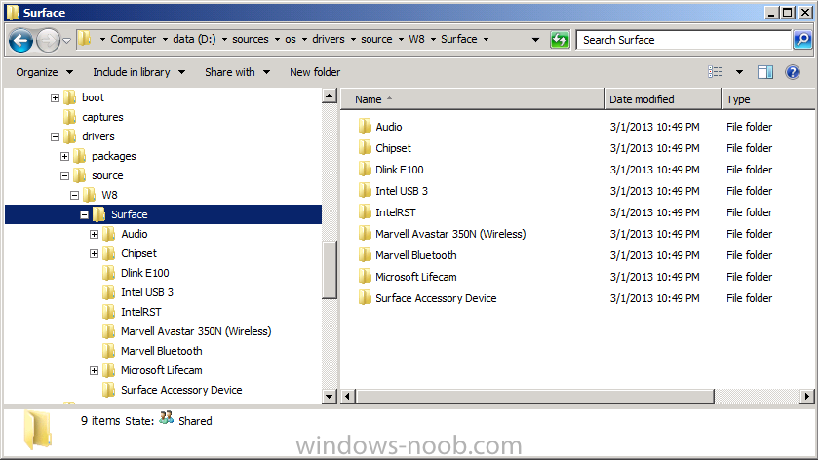Expand the boot folder in tree

55,97
